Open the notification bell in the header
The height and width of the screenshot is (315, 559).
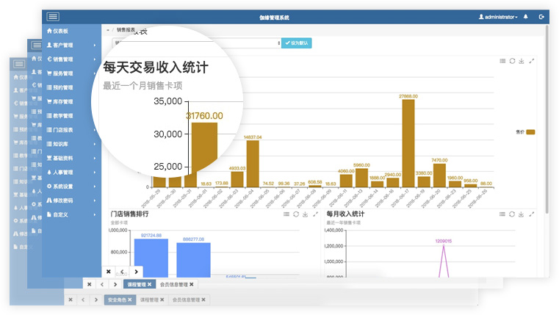(526, 16)
